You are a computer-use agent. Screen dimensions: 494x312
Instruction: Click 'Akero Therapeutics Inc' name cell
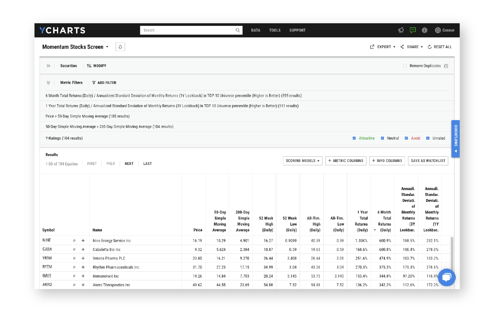[111, 285]
